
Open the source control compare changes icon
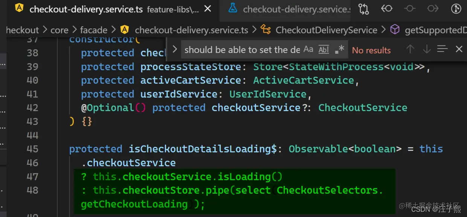point(364,9)
